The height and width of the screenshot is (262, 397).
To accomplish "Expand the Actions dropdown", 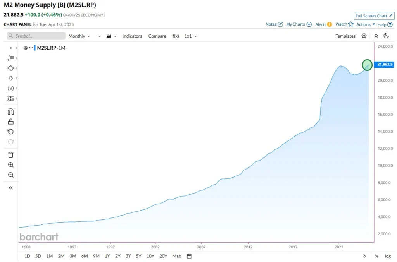I will [x=365, y=24].
